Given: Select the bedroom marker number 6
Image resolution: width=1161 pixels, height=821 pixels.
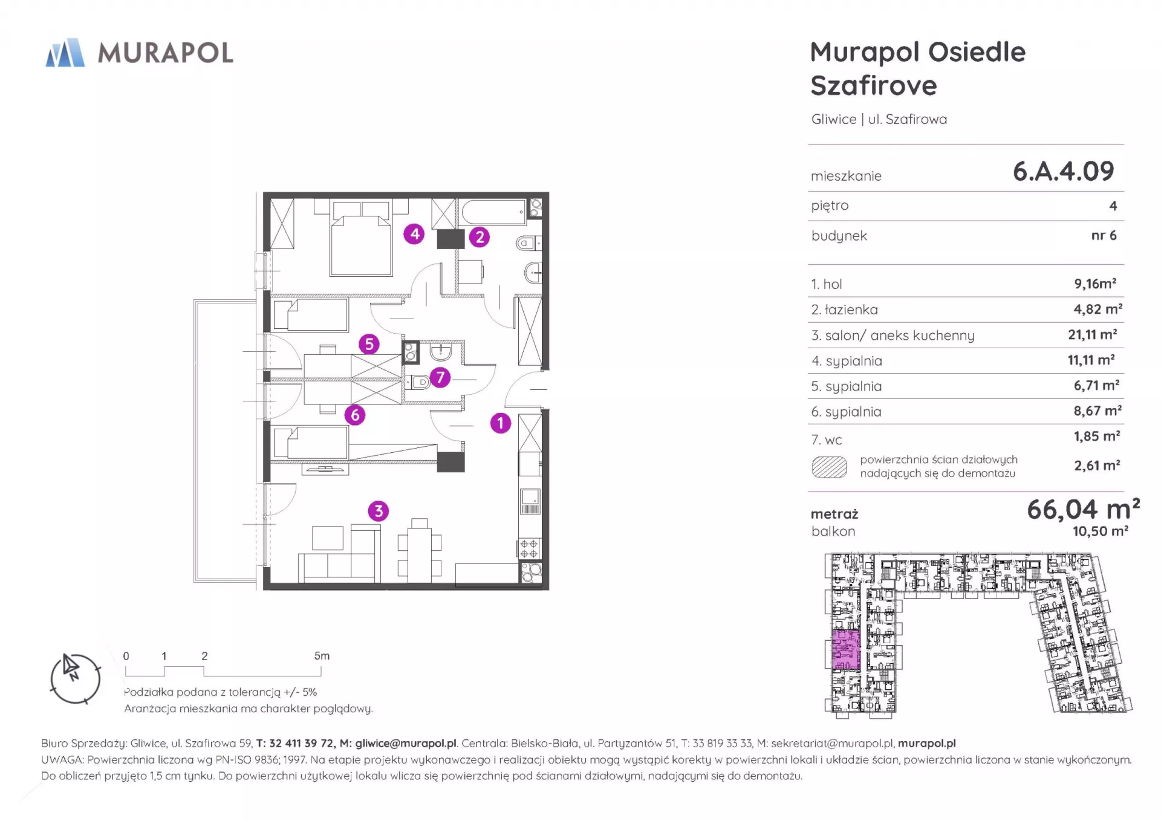Looking at the screenshot, I should (355, 415).
